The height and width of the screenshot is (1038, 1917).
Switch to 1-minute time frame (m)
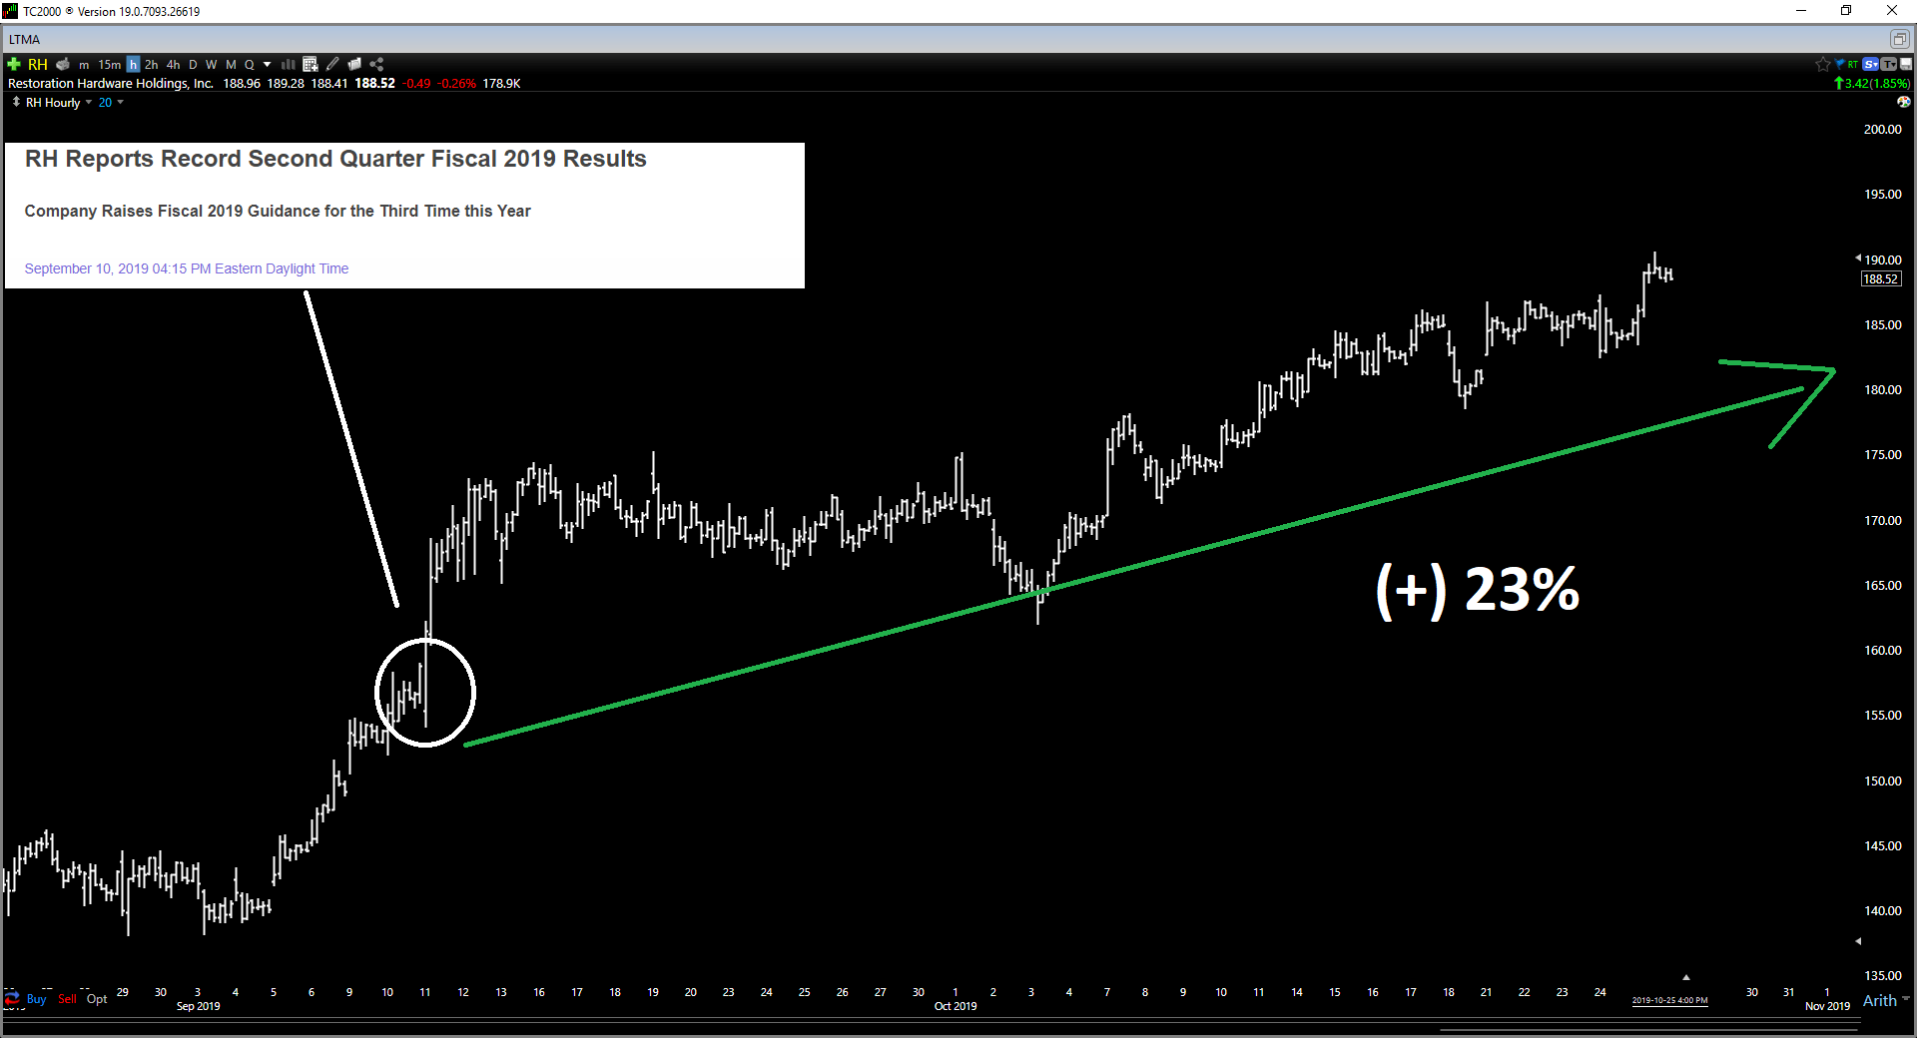(x=84, y=65)
